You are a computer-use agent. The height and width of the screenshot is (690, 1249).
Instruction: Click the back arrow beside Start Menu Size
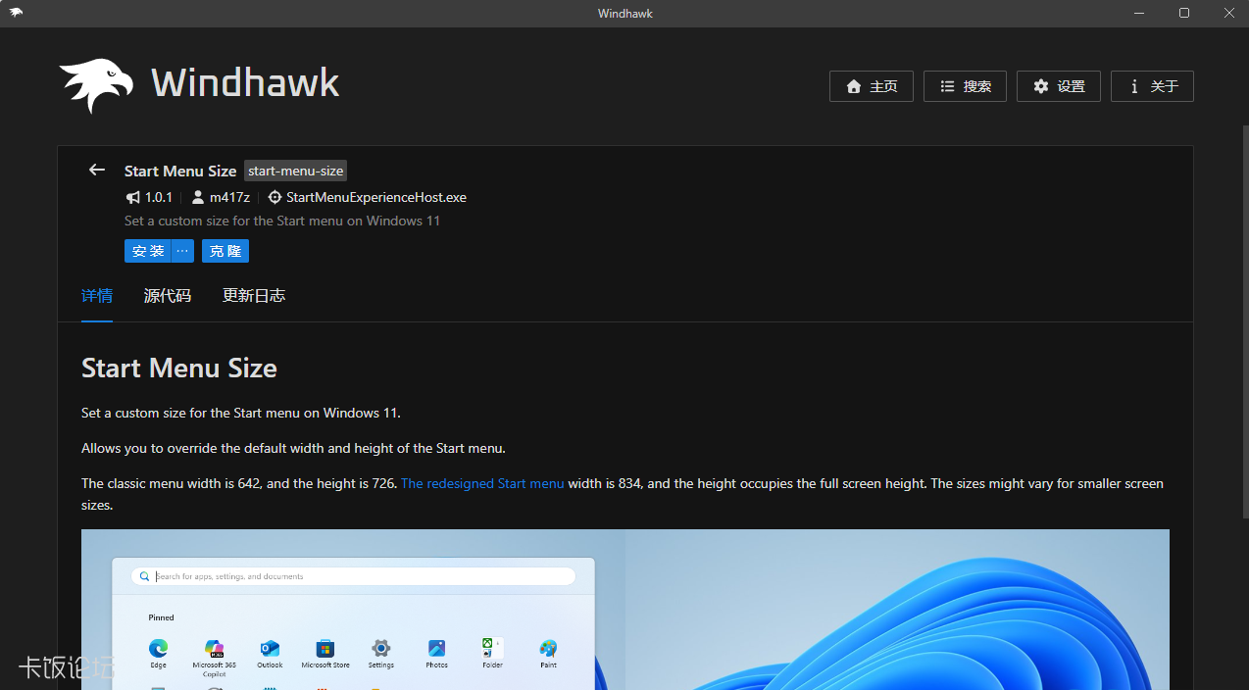[x=96, y=170]
